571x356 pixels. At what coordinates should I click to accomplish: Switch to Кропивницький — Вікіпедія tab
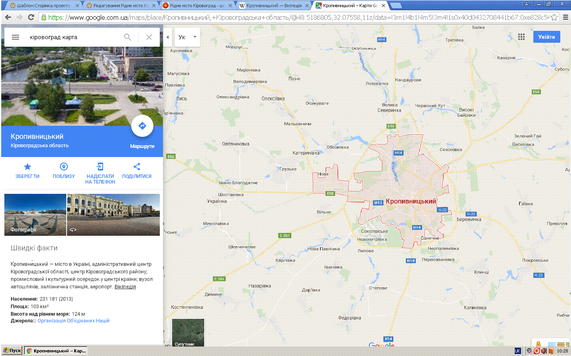tap(272, 6)
